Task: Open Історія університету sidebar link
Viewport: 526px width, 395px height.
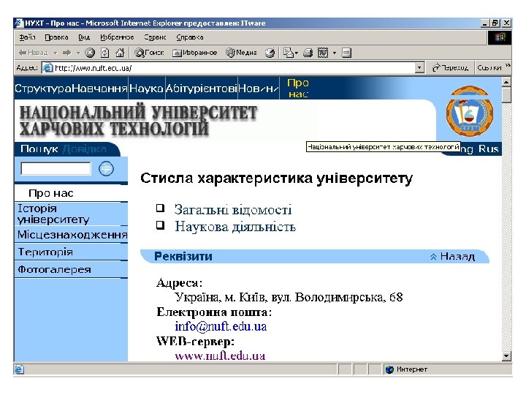Action: tap(53, 214)
